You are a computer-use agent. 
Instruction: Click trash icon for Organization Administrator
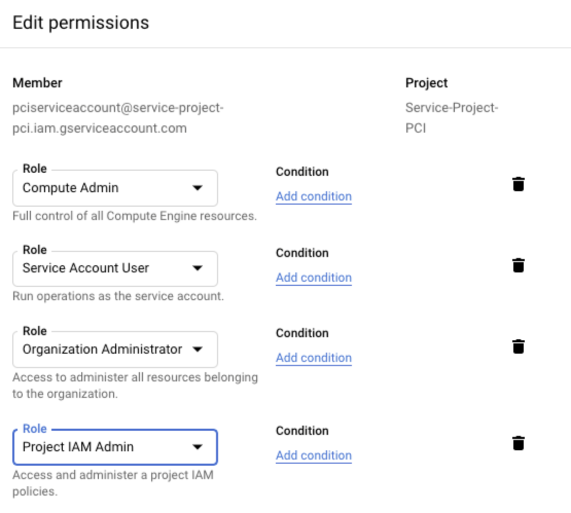click(x=519, y=346)
